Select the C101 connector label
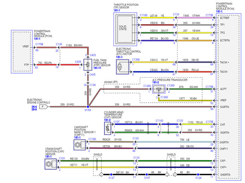This screenshot has height=183, width=245. point(62,158)
